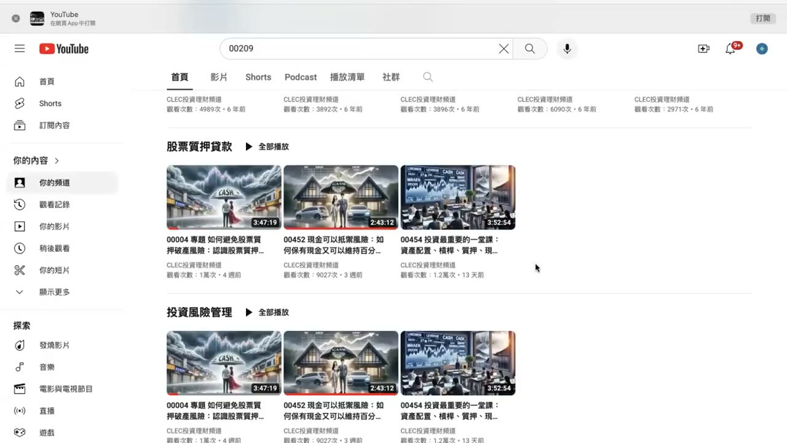Open 首頁 in the sidebar
The height and width of the screenshot is (443, 787).
coord(62,82)
